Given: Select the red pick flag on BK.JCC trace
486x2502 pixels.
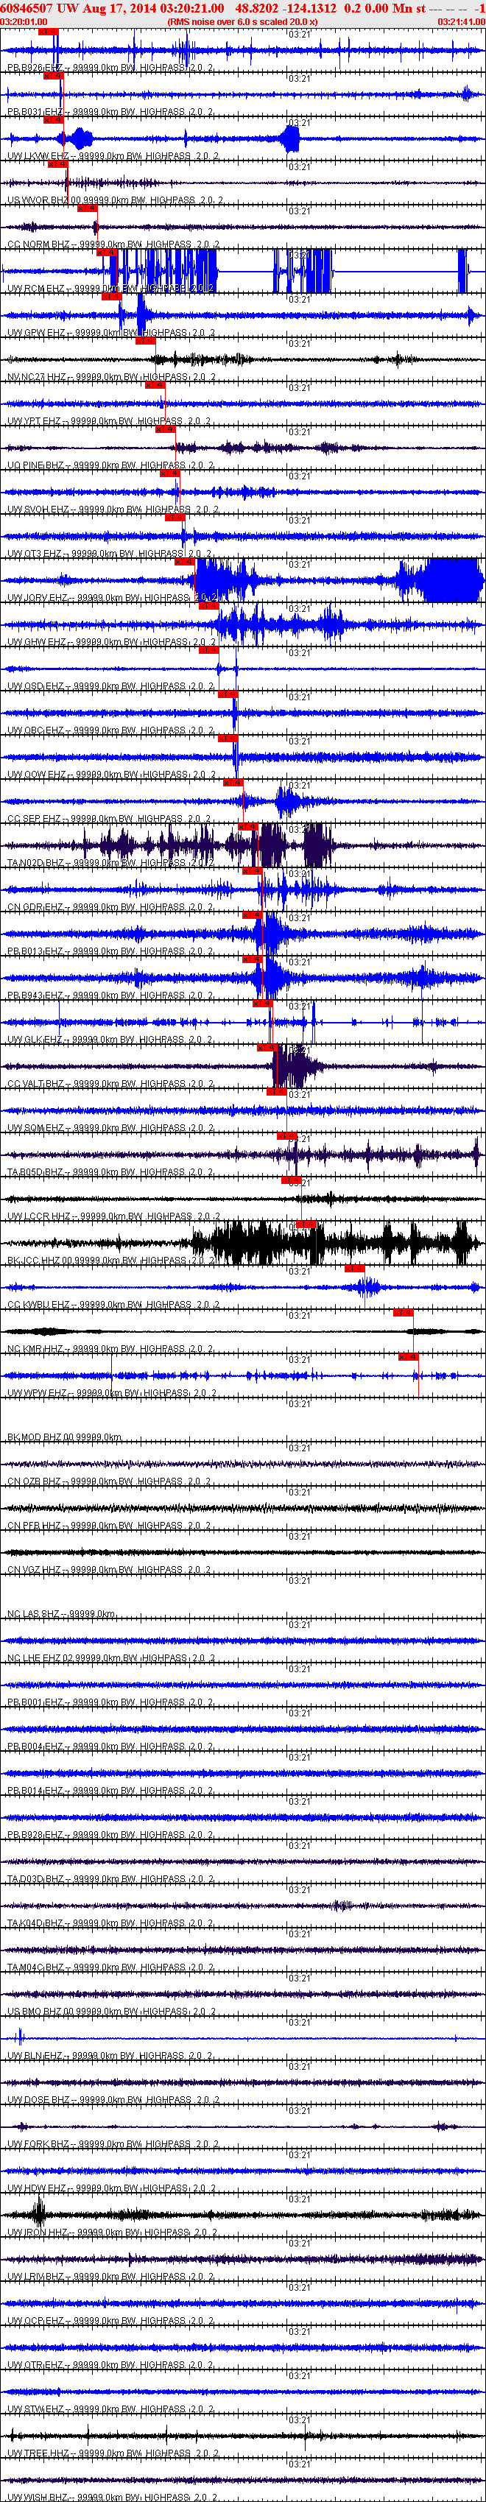Looking at the screenshot, I should (305, 1224).
